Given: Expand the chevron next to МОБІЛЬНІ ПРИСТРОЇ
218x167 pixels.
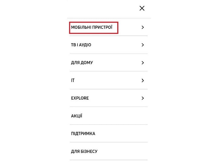Looking at the screenshot, I should coord(143,27).
